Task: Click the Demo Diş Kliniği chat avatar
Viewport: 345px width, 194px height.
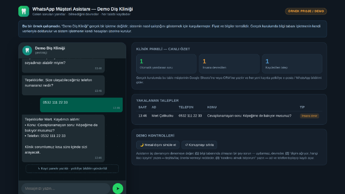Action: point(27,50)
